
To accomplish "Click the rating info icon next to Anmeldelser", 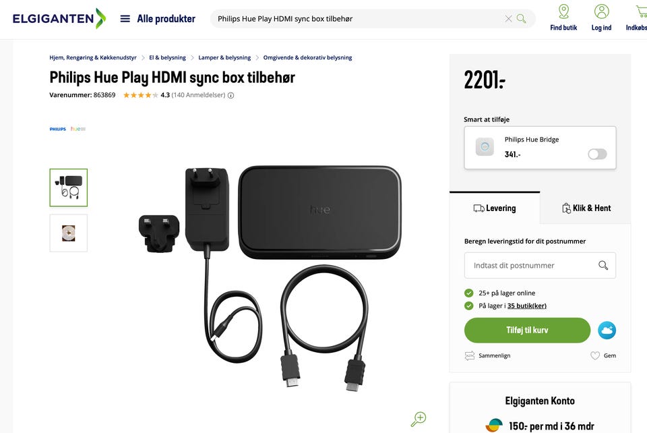I will tap(230, 95).
